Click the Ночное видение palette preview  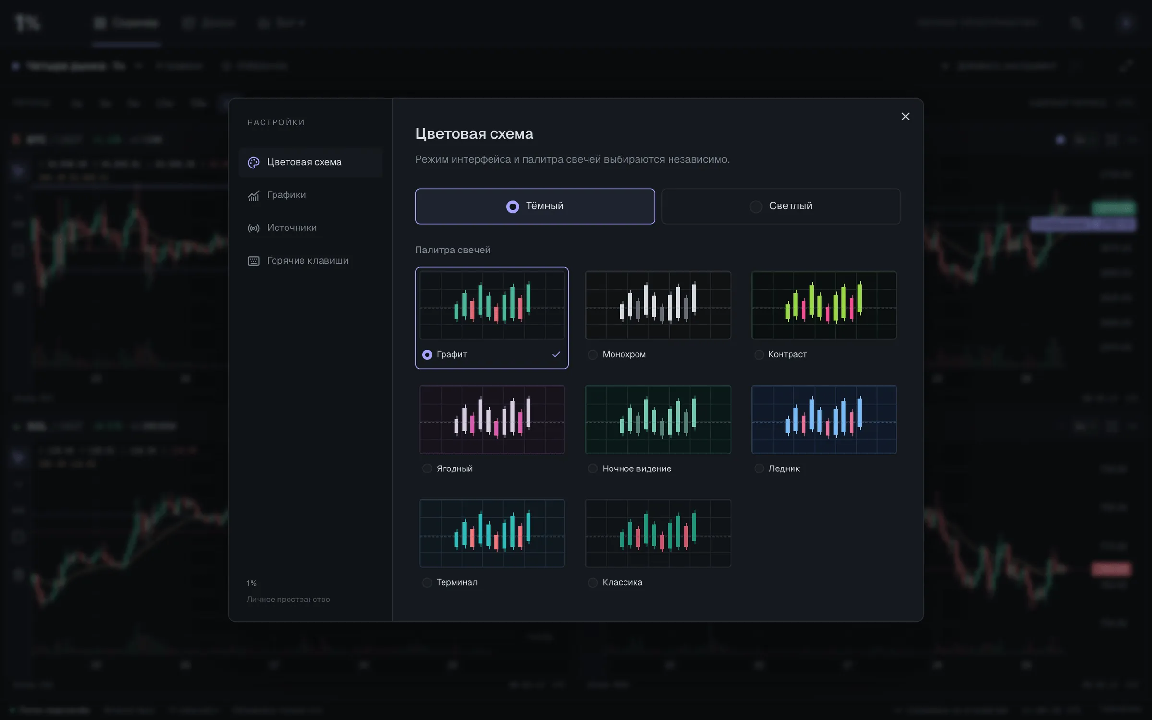click(658, 420)
